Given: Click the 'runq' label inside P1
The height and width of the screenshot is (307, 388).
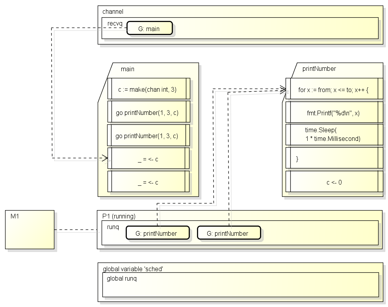Looking at the screenshot, I should click(x=113, y=227).
